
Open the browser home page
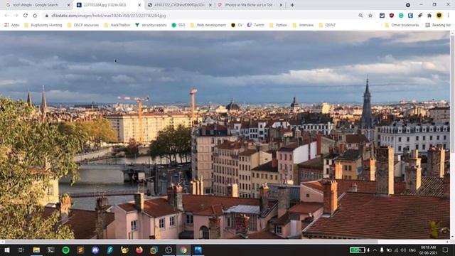point(35,16)
